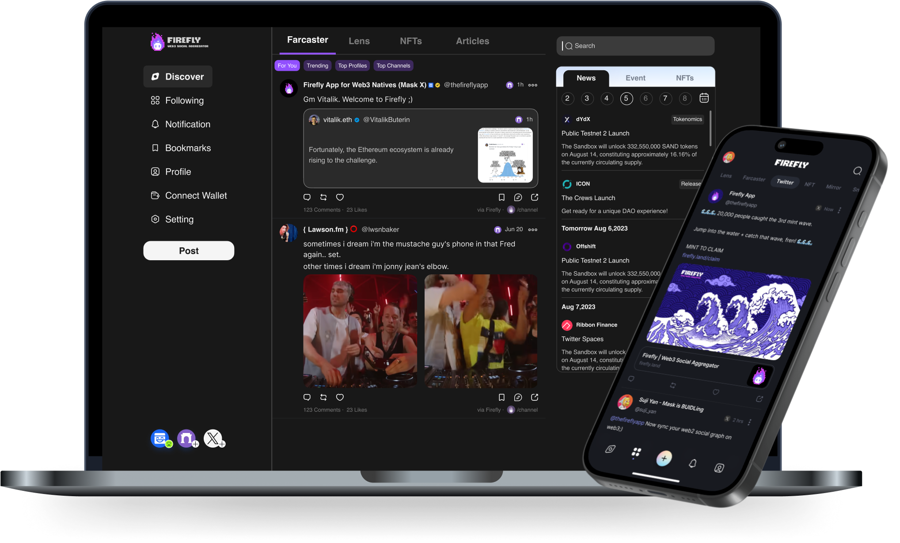The image size is (900, 543).
Task: Add X account via the plus icon
Action: [x=222, y=444]
